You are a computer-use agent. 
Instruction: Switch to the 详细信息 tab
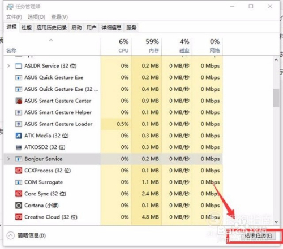coord(112,28)
